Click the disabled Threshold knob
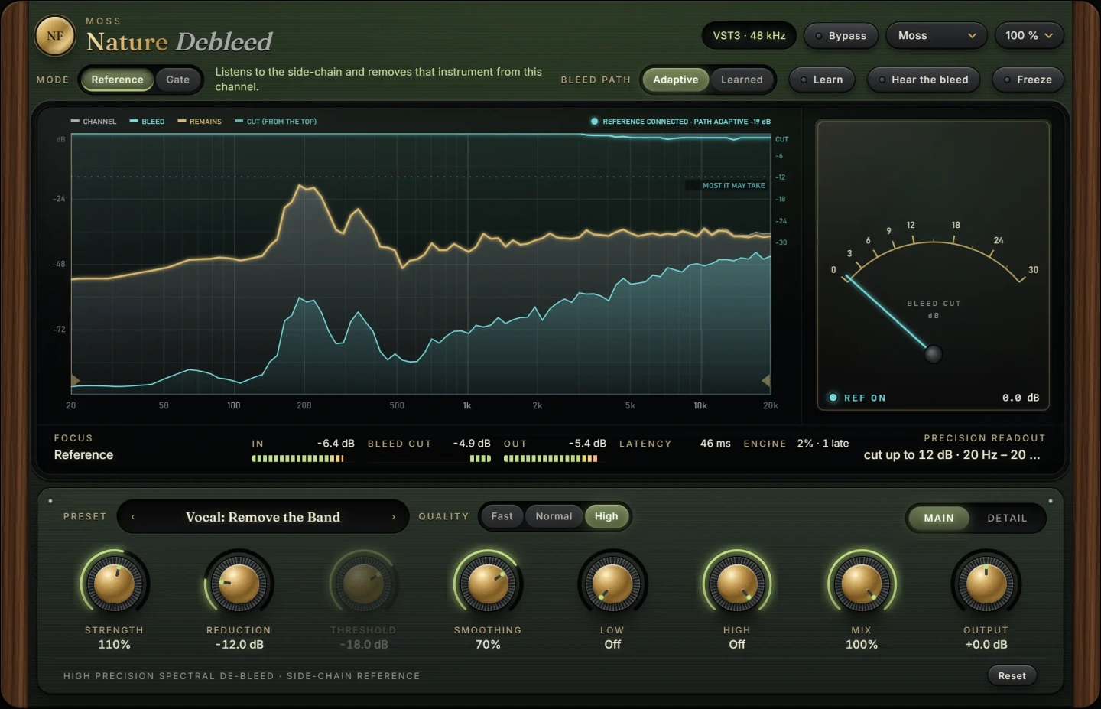 point(363,584)
